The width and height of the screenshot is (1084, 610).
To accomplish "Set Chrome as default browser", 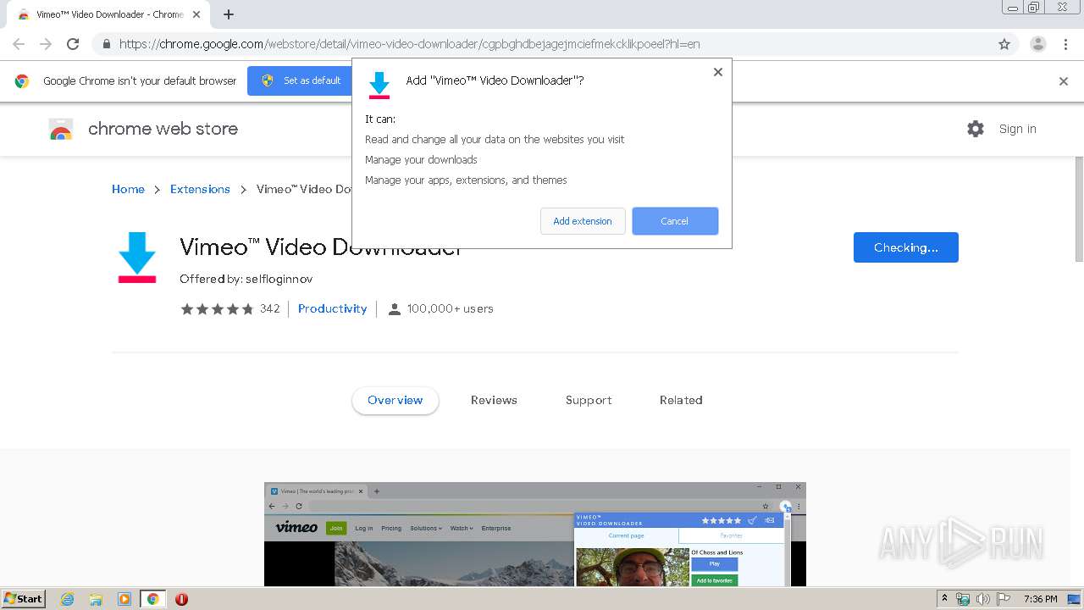I will point(302,80).
